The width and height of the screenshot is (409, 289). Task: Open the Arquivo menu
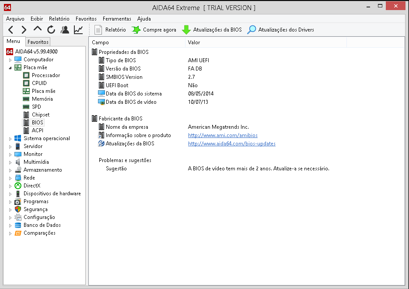pos(15,19)
